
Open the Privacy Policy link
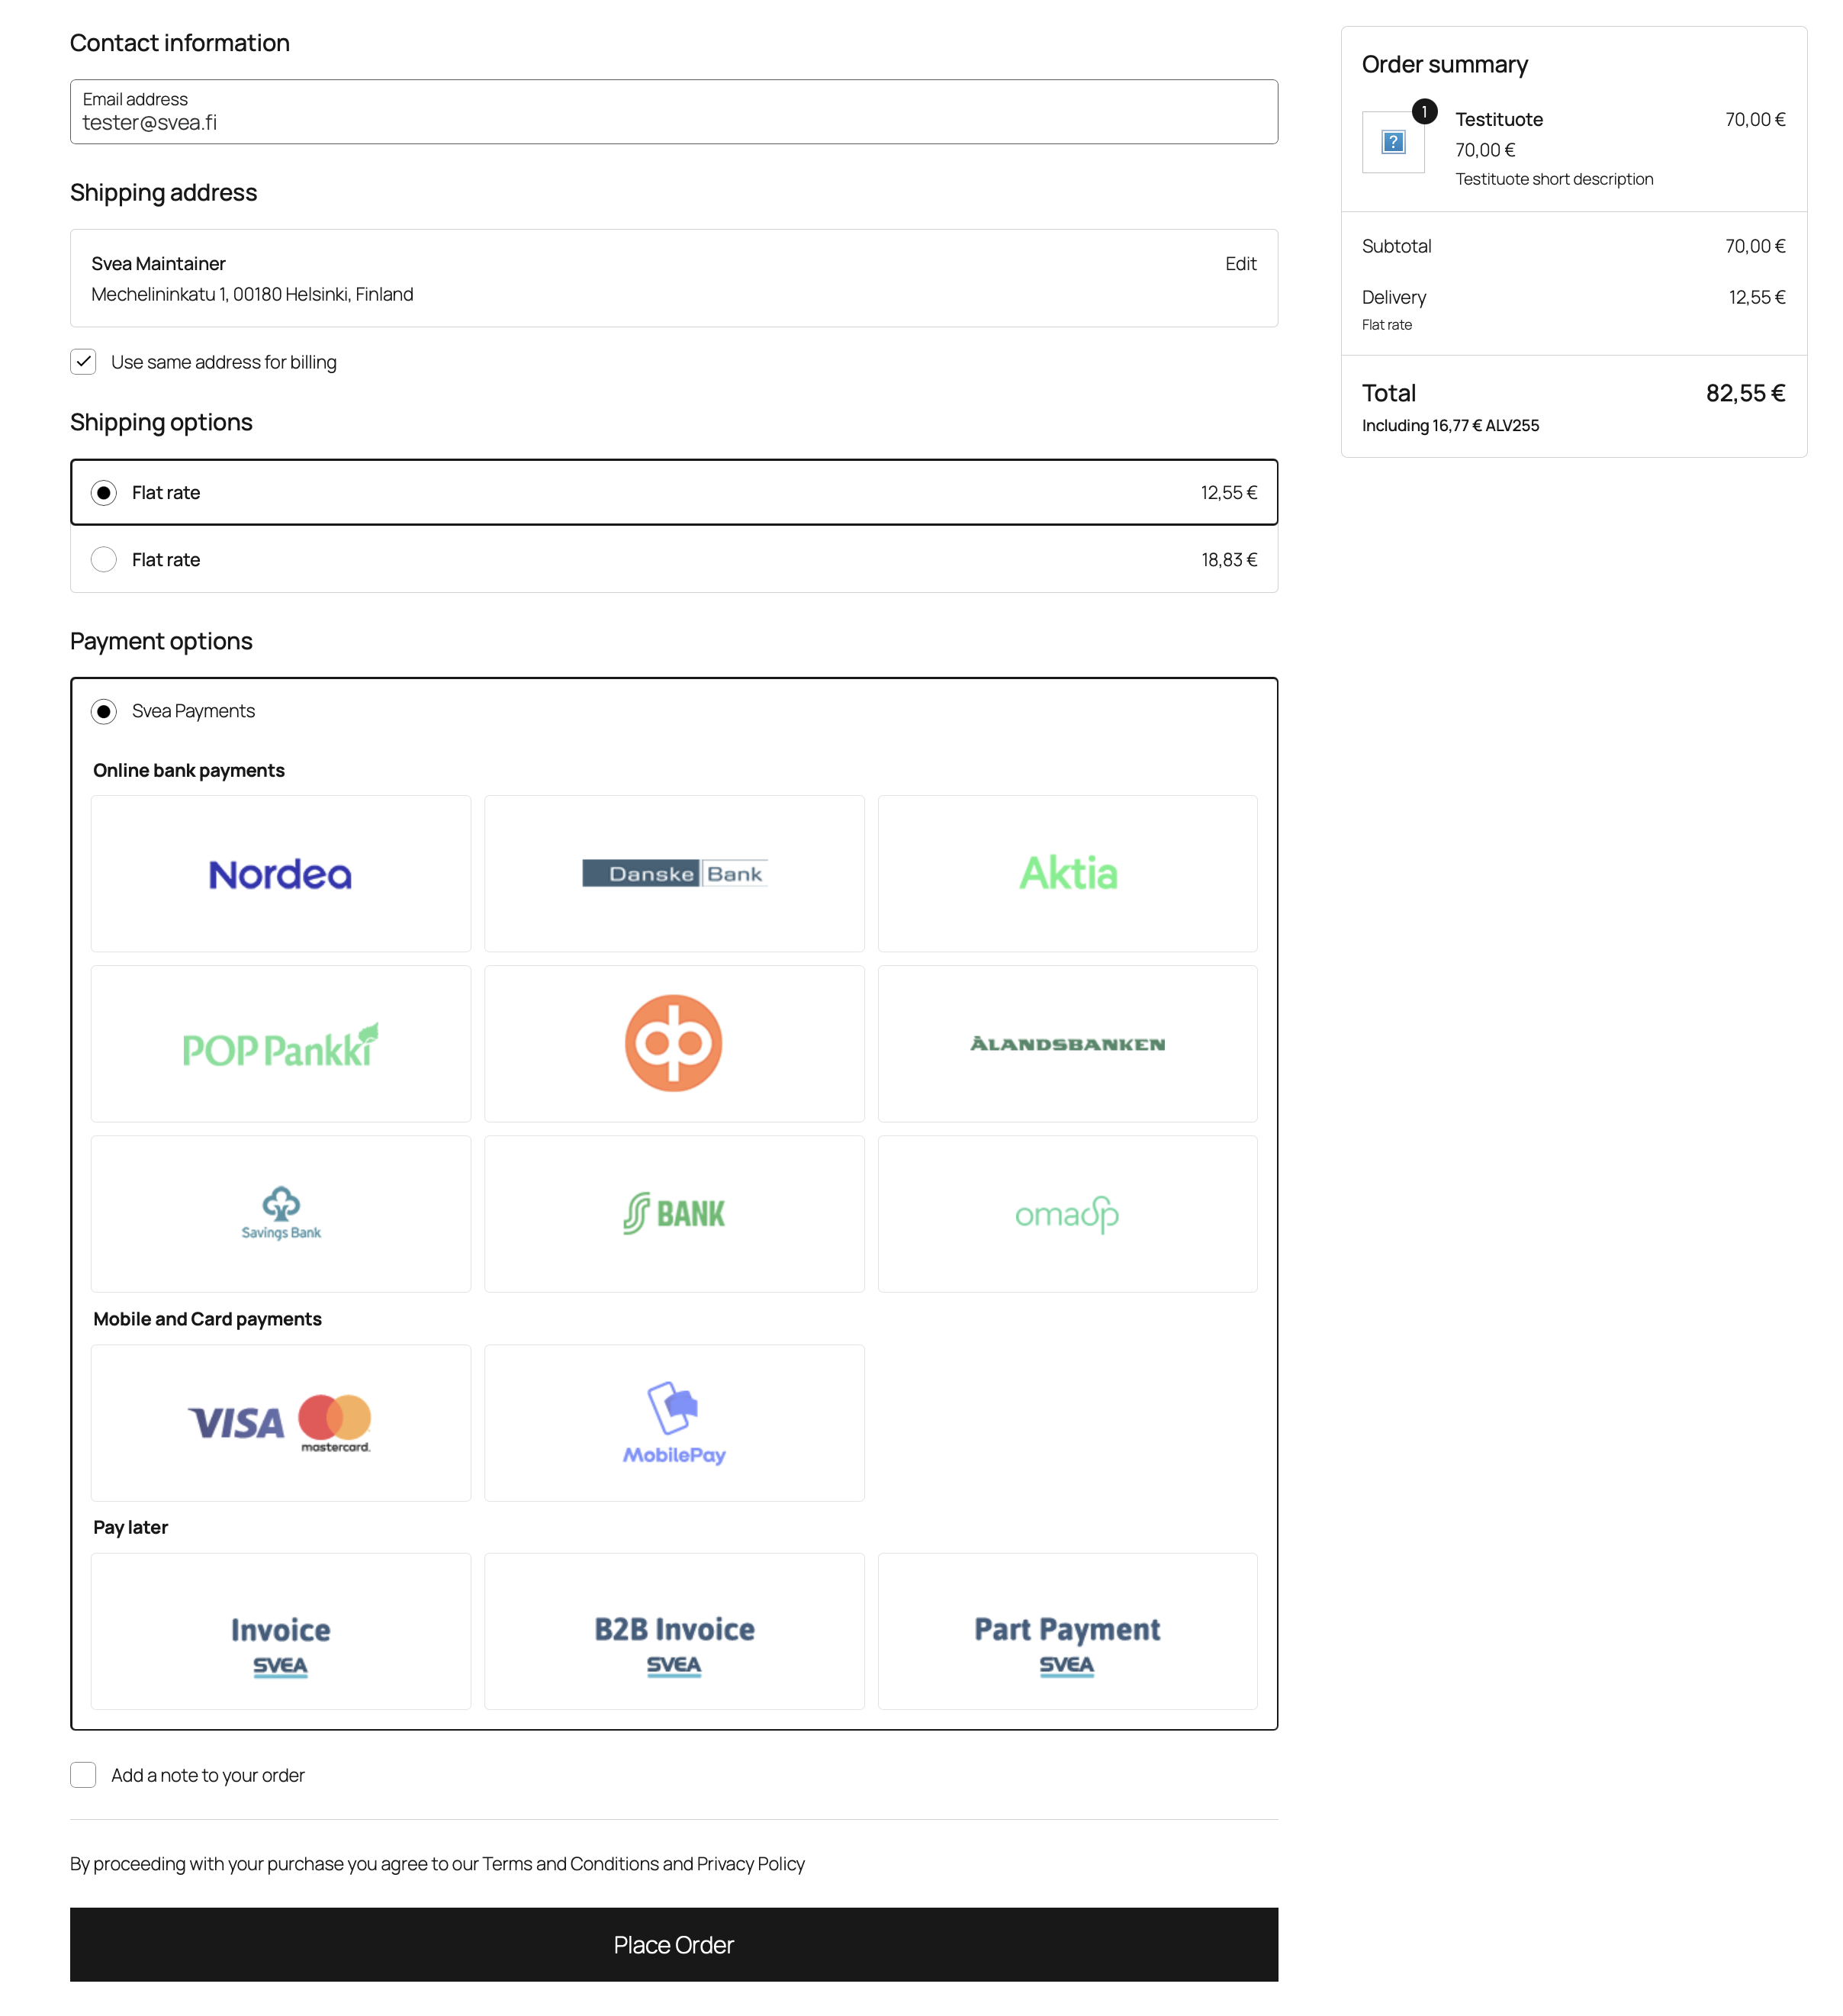[751, 1864]
